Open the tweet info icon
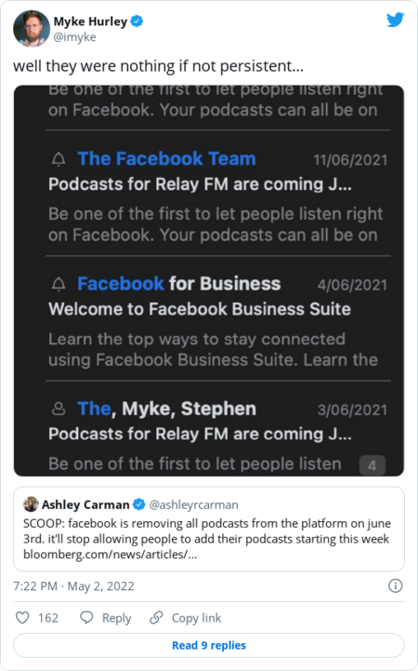Image resolution: width=418 pixels, height=671 pixels. click(x=396, y=585)
